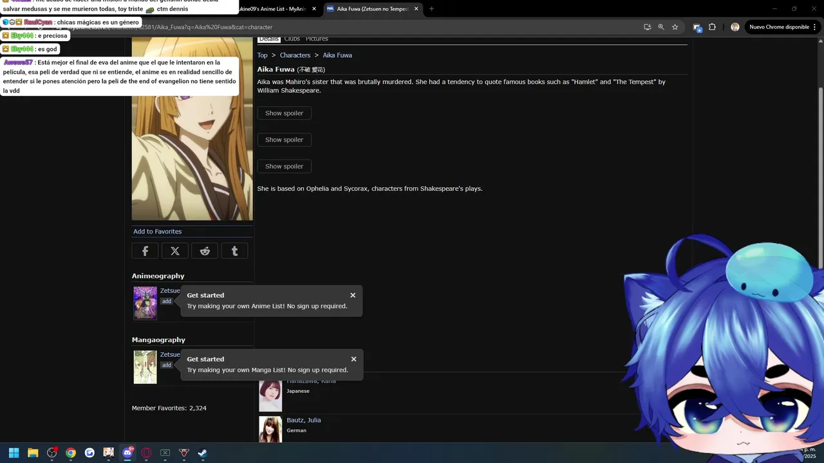Image resolution: width=824 pixels, height=463 pixels.
Task: Open Bautz, Julia voice actor link
Action: 304,420
